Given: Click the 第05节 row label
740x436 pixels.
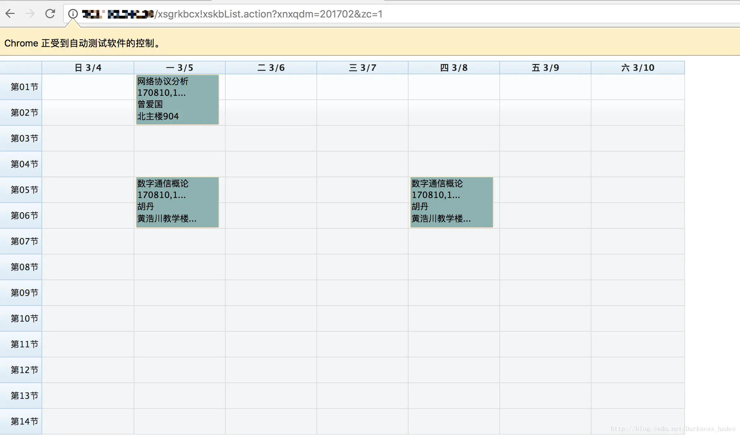Looking at the screenshot, I should [x=24, y=190].
